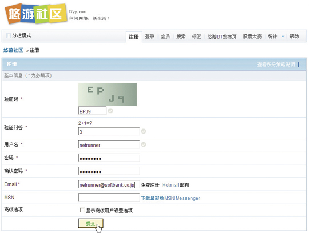Open the 会员 navigation item
Screen dimensions: 309x233
(x=165, y=37)
